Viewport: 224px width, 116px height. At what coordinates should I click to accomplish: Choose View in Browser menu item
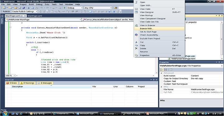pyautogui.click(x=159, y=25)
